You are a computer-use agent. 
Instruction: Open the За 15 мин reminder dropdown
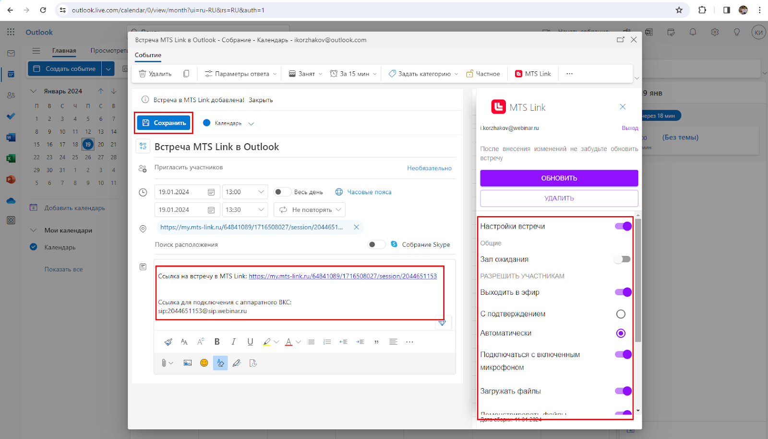pos(353,74)
